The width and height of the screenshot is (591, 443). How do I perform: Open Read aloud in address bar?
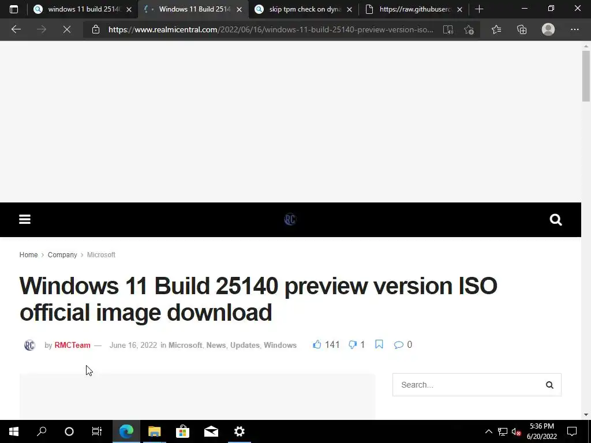448,29
